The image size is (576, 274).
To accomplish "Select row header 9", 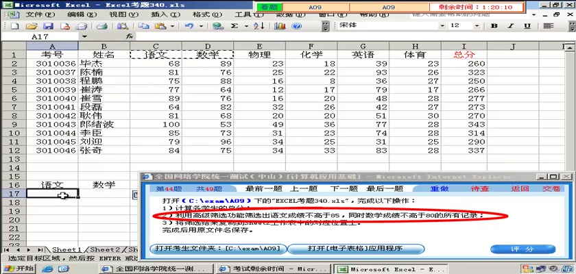I will point(14,125).
